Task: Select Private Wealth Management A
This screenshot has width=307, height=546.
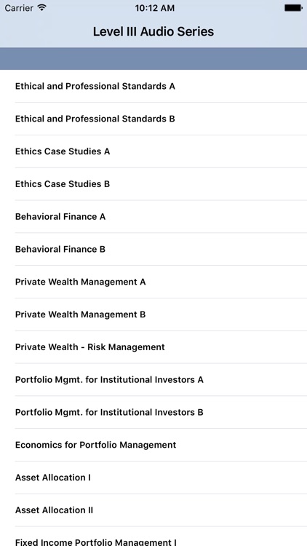Action: (153, 282)
